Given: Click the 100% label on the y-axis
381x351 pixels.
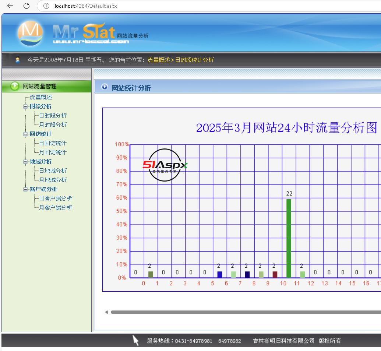Looking at the screenshot, I should 122,144.
